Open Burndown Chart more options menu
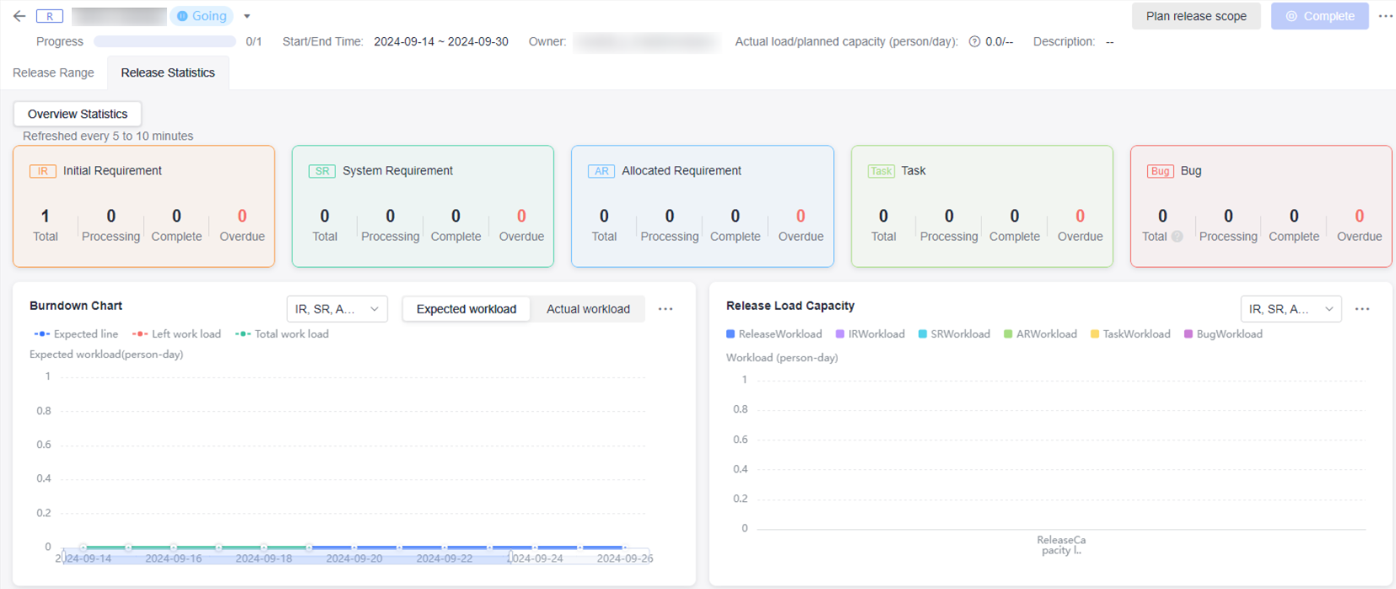Image resolution: width=1396 pixels, height=589 pixels. click(x=666, y=309)
